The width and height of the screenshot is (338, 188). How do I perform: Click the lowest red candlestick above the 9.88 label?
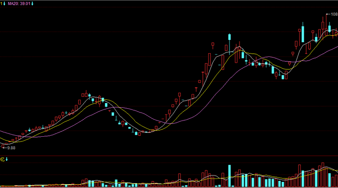(x=3, y=146)
